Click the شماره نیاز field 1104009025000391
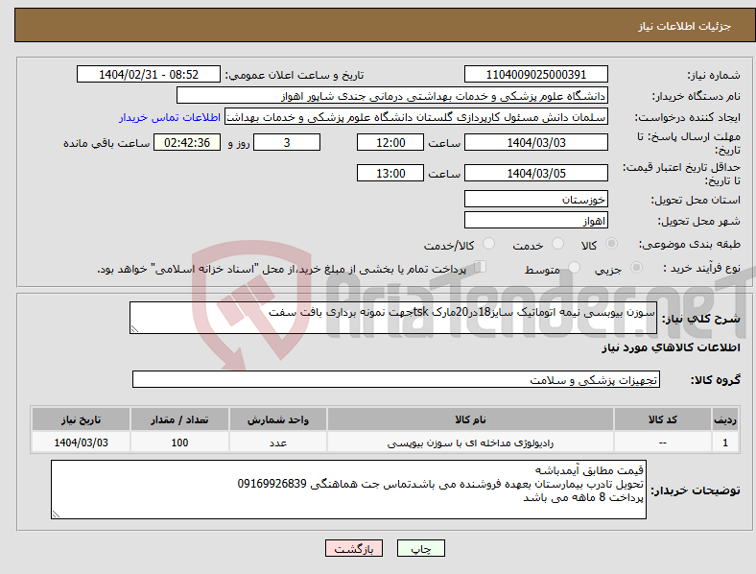The height and width of the screenshot is (574, 756). tap(535, 74)
